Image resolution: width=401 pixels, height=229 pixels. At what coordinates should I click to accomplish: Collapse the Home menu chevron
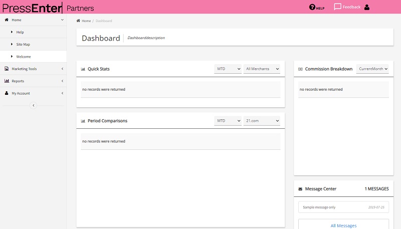point(62,20)
